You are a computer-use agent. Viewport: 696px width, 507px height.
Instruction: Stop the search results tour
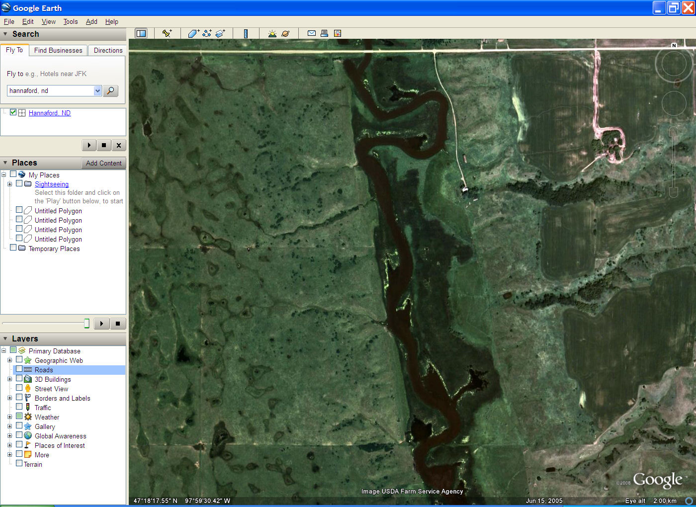tap(104, 145)
